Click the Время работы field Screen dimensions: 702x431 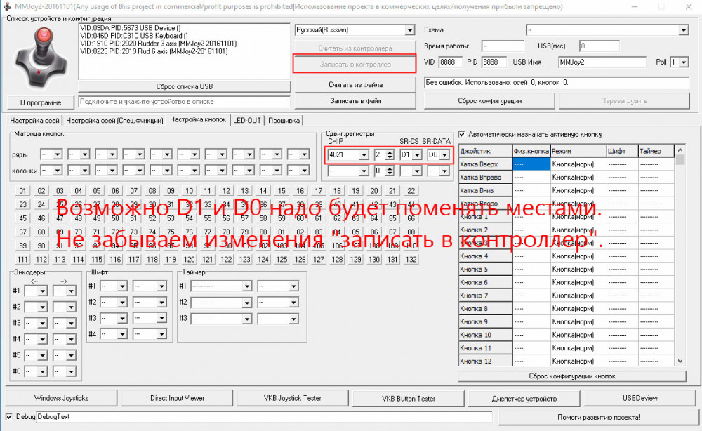503,46
